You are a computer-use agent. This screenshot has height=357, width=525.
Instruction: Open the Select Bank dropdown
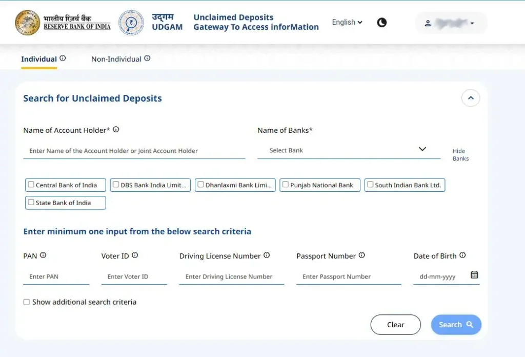pos(349,150)
